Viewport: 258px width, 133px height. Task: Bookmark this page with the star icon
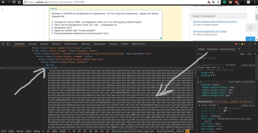(218, 2)
